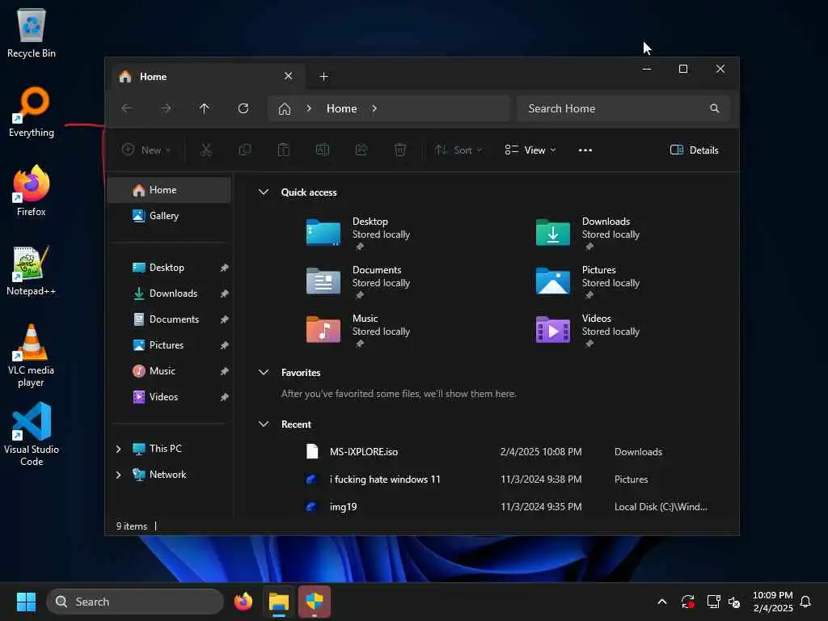The width and height of the screenshot is (828, 621).
Task: Collapse the Recent section
Action: coord(264,424)
